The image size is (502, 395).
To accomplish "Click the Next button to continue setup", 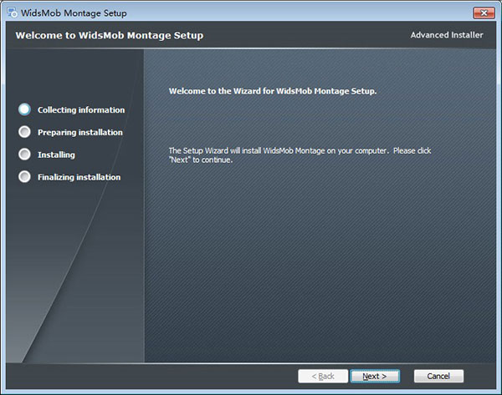I will click(x=375, y=376).
